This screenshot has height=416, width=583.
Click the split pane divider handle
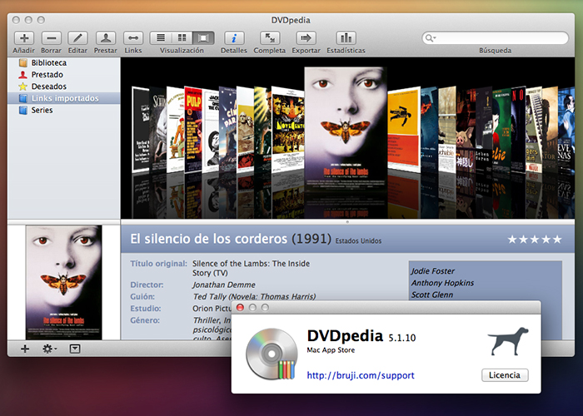point(347,222)
